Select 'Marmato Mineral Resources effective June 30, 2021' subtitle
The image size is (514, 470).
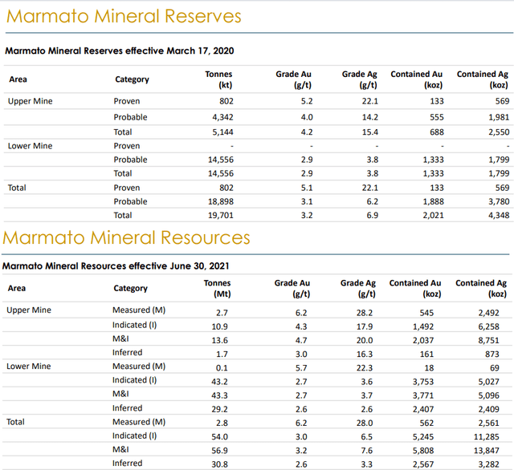pyautogui.click(x=116, y=265)
